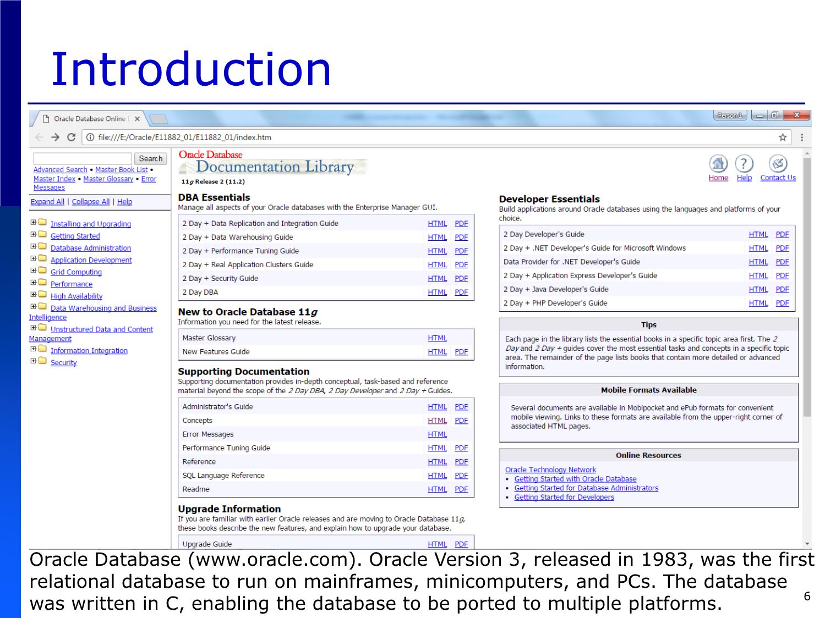This screenshot has height=618, width=825.
Task: Click the Contact Us icon
Action: (x=778, y=164)
